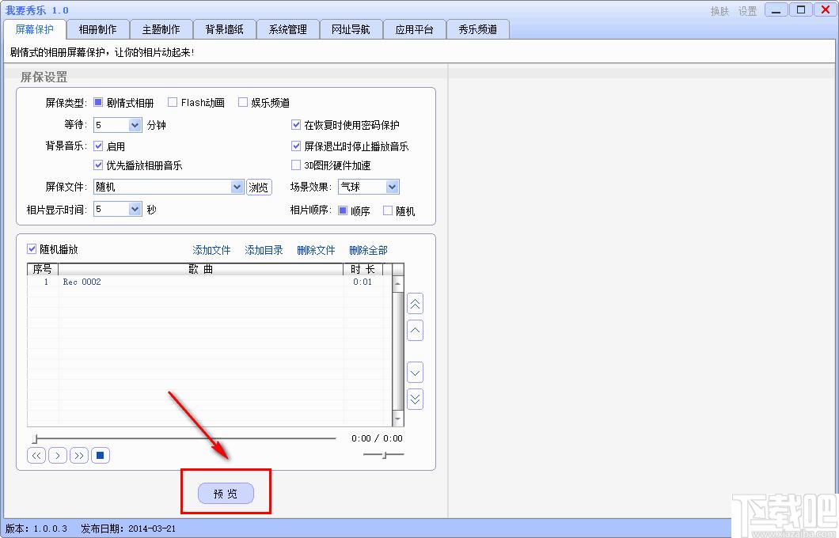839x538 pixels.
Task: Move selected song up one position
Action: [x=416, y=331]
